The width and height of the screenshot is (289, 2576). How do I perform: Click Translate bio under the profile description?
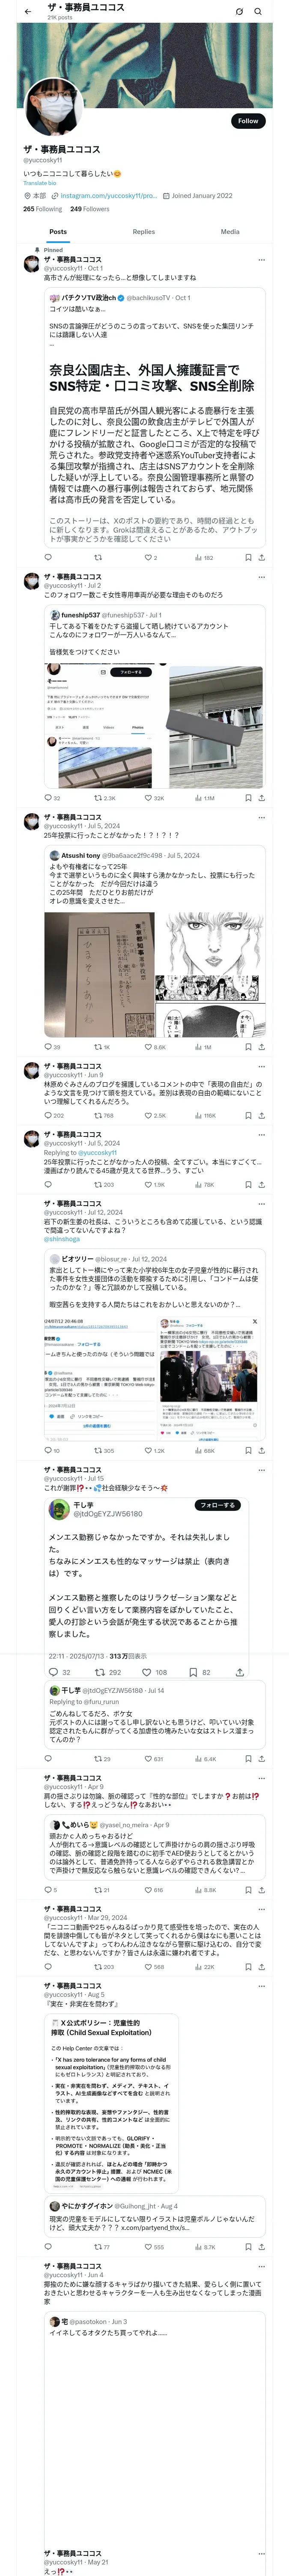[40, 183]
